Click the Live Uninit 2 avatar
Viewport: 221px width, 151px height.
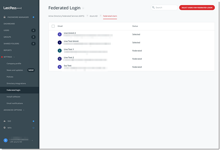pyautogui.click(x=60, y=34)
